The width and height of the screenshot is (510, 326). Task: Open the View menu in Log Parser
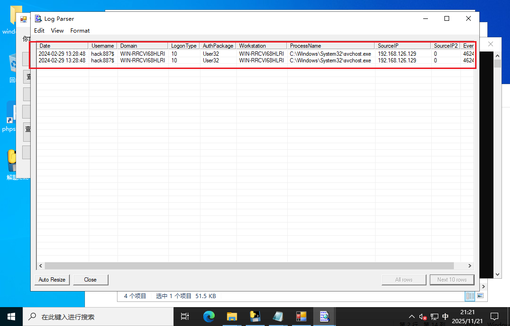pos(57,31)
